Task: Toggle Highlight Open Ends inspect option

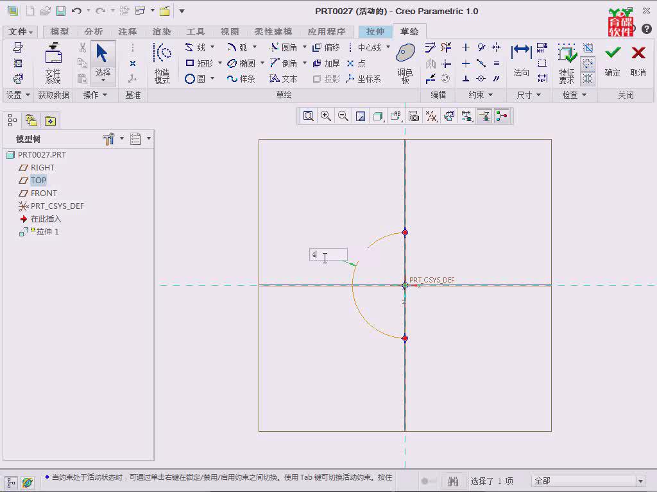Action: tap(588, 63)
